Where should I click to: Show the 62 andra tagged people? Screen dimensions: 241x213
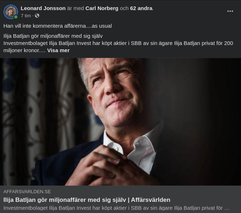(x=141, y=8)
